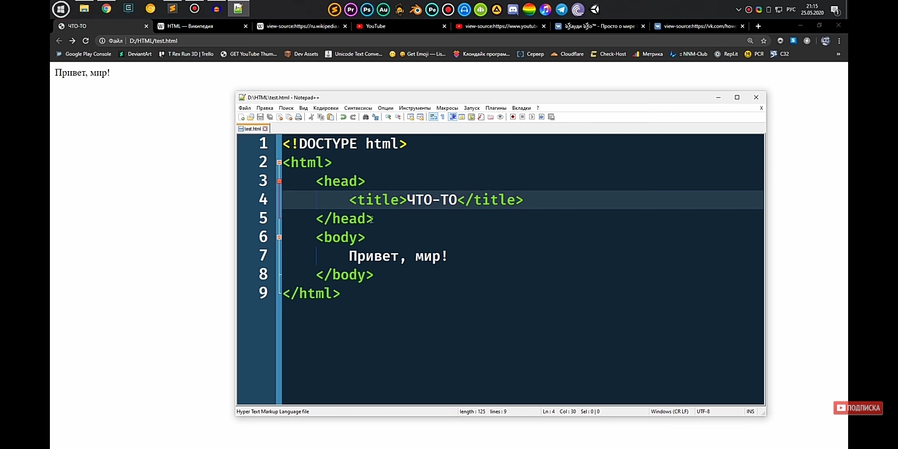This screenshot has width=898, height=449.
Task: Reload the page in Chrome
Action: [x=85, y=41]
